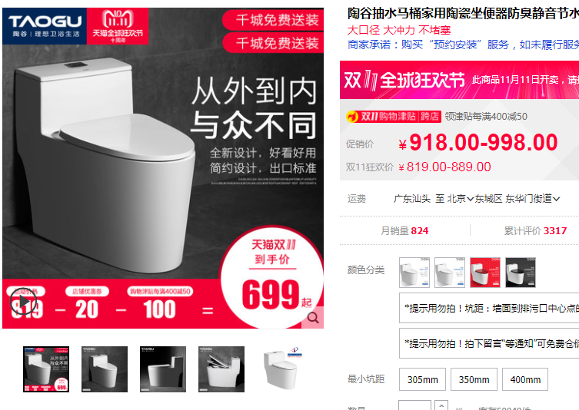The image size is (579, 410).
Task: Click the Tmall 11.11 festival logo
Action: (118, 26)
